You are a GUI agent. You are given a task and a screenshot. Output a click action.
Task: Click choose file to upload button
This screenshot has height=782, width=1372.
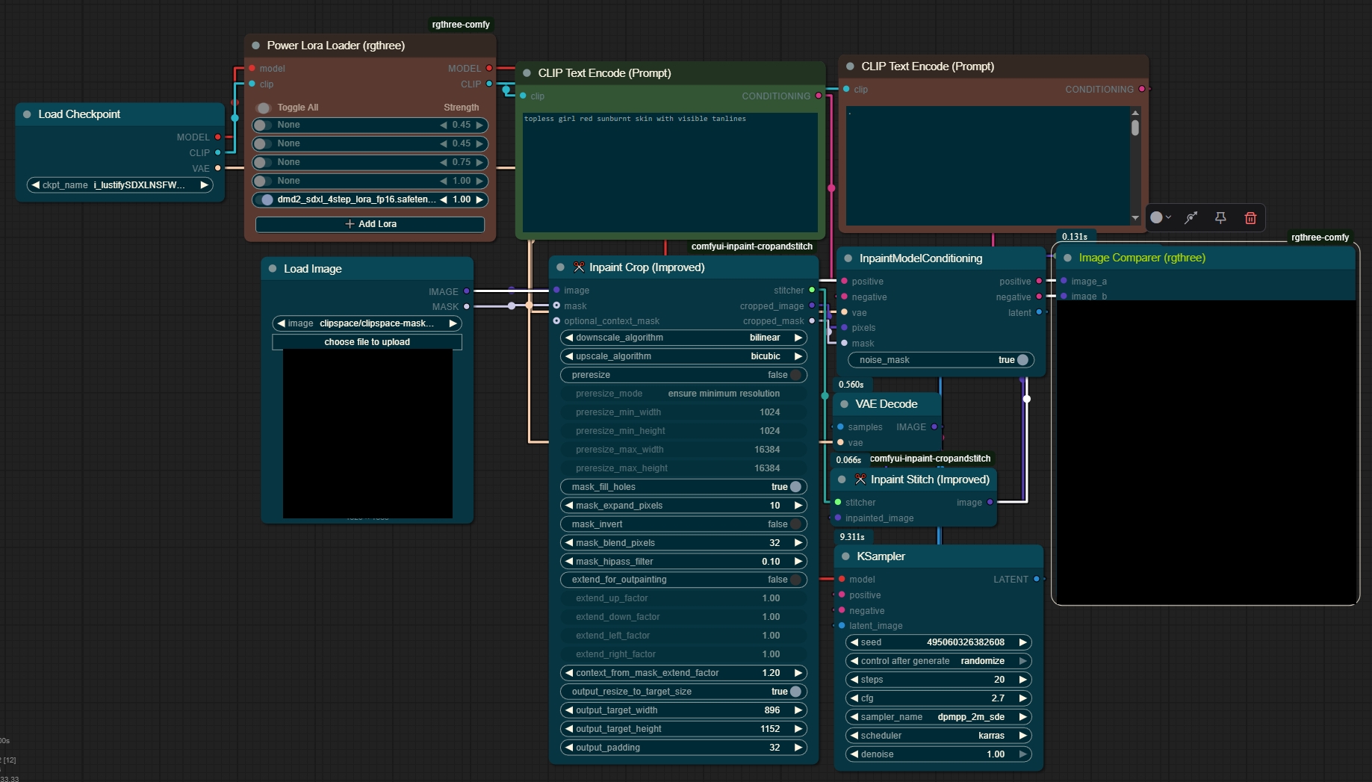[367, 342]
